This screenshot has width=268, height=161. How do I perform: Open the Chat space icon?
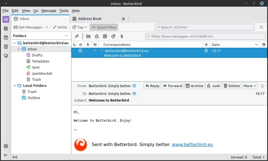6,56
